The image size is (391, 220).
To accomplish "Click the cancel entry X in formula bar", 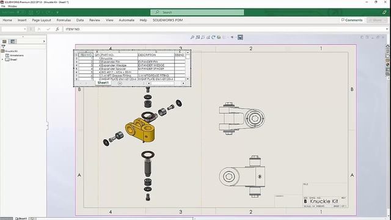I will (39, 29).
